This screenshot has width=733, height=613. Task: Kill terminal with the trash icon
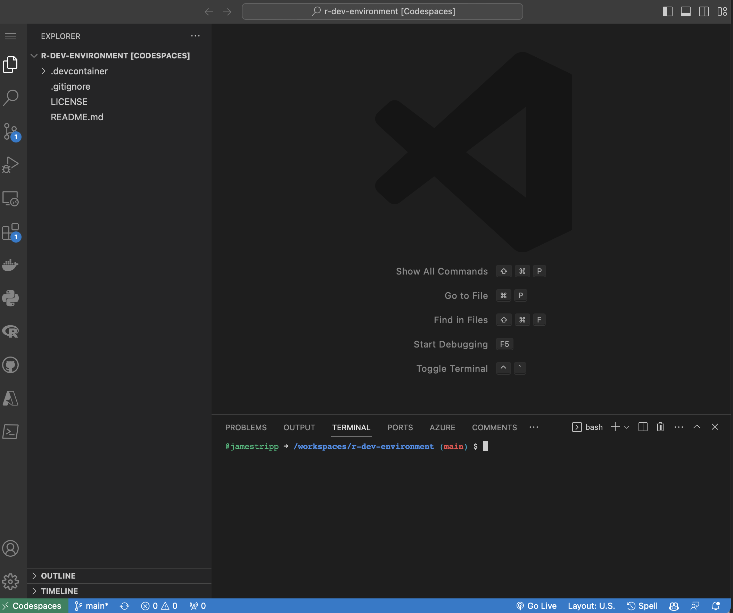click(660, 427)
